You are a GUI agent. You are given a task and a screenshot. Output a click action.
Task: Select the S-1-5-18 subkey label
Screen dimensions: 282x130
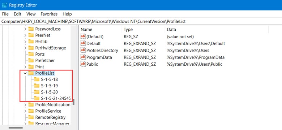click(49, 79)
